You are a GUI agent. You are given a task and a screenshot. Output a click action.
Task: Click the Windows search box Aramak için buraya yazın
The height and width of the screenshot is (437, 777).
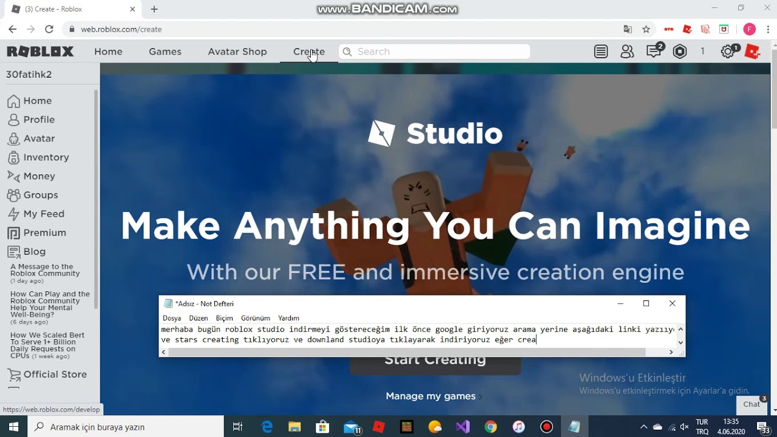pyautogui.click(x=126, y=427)
